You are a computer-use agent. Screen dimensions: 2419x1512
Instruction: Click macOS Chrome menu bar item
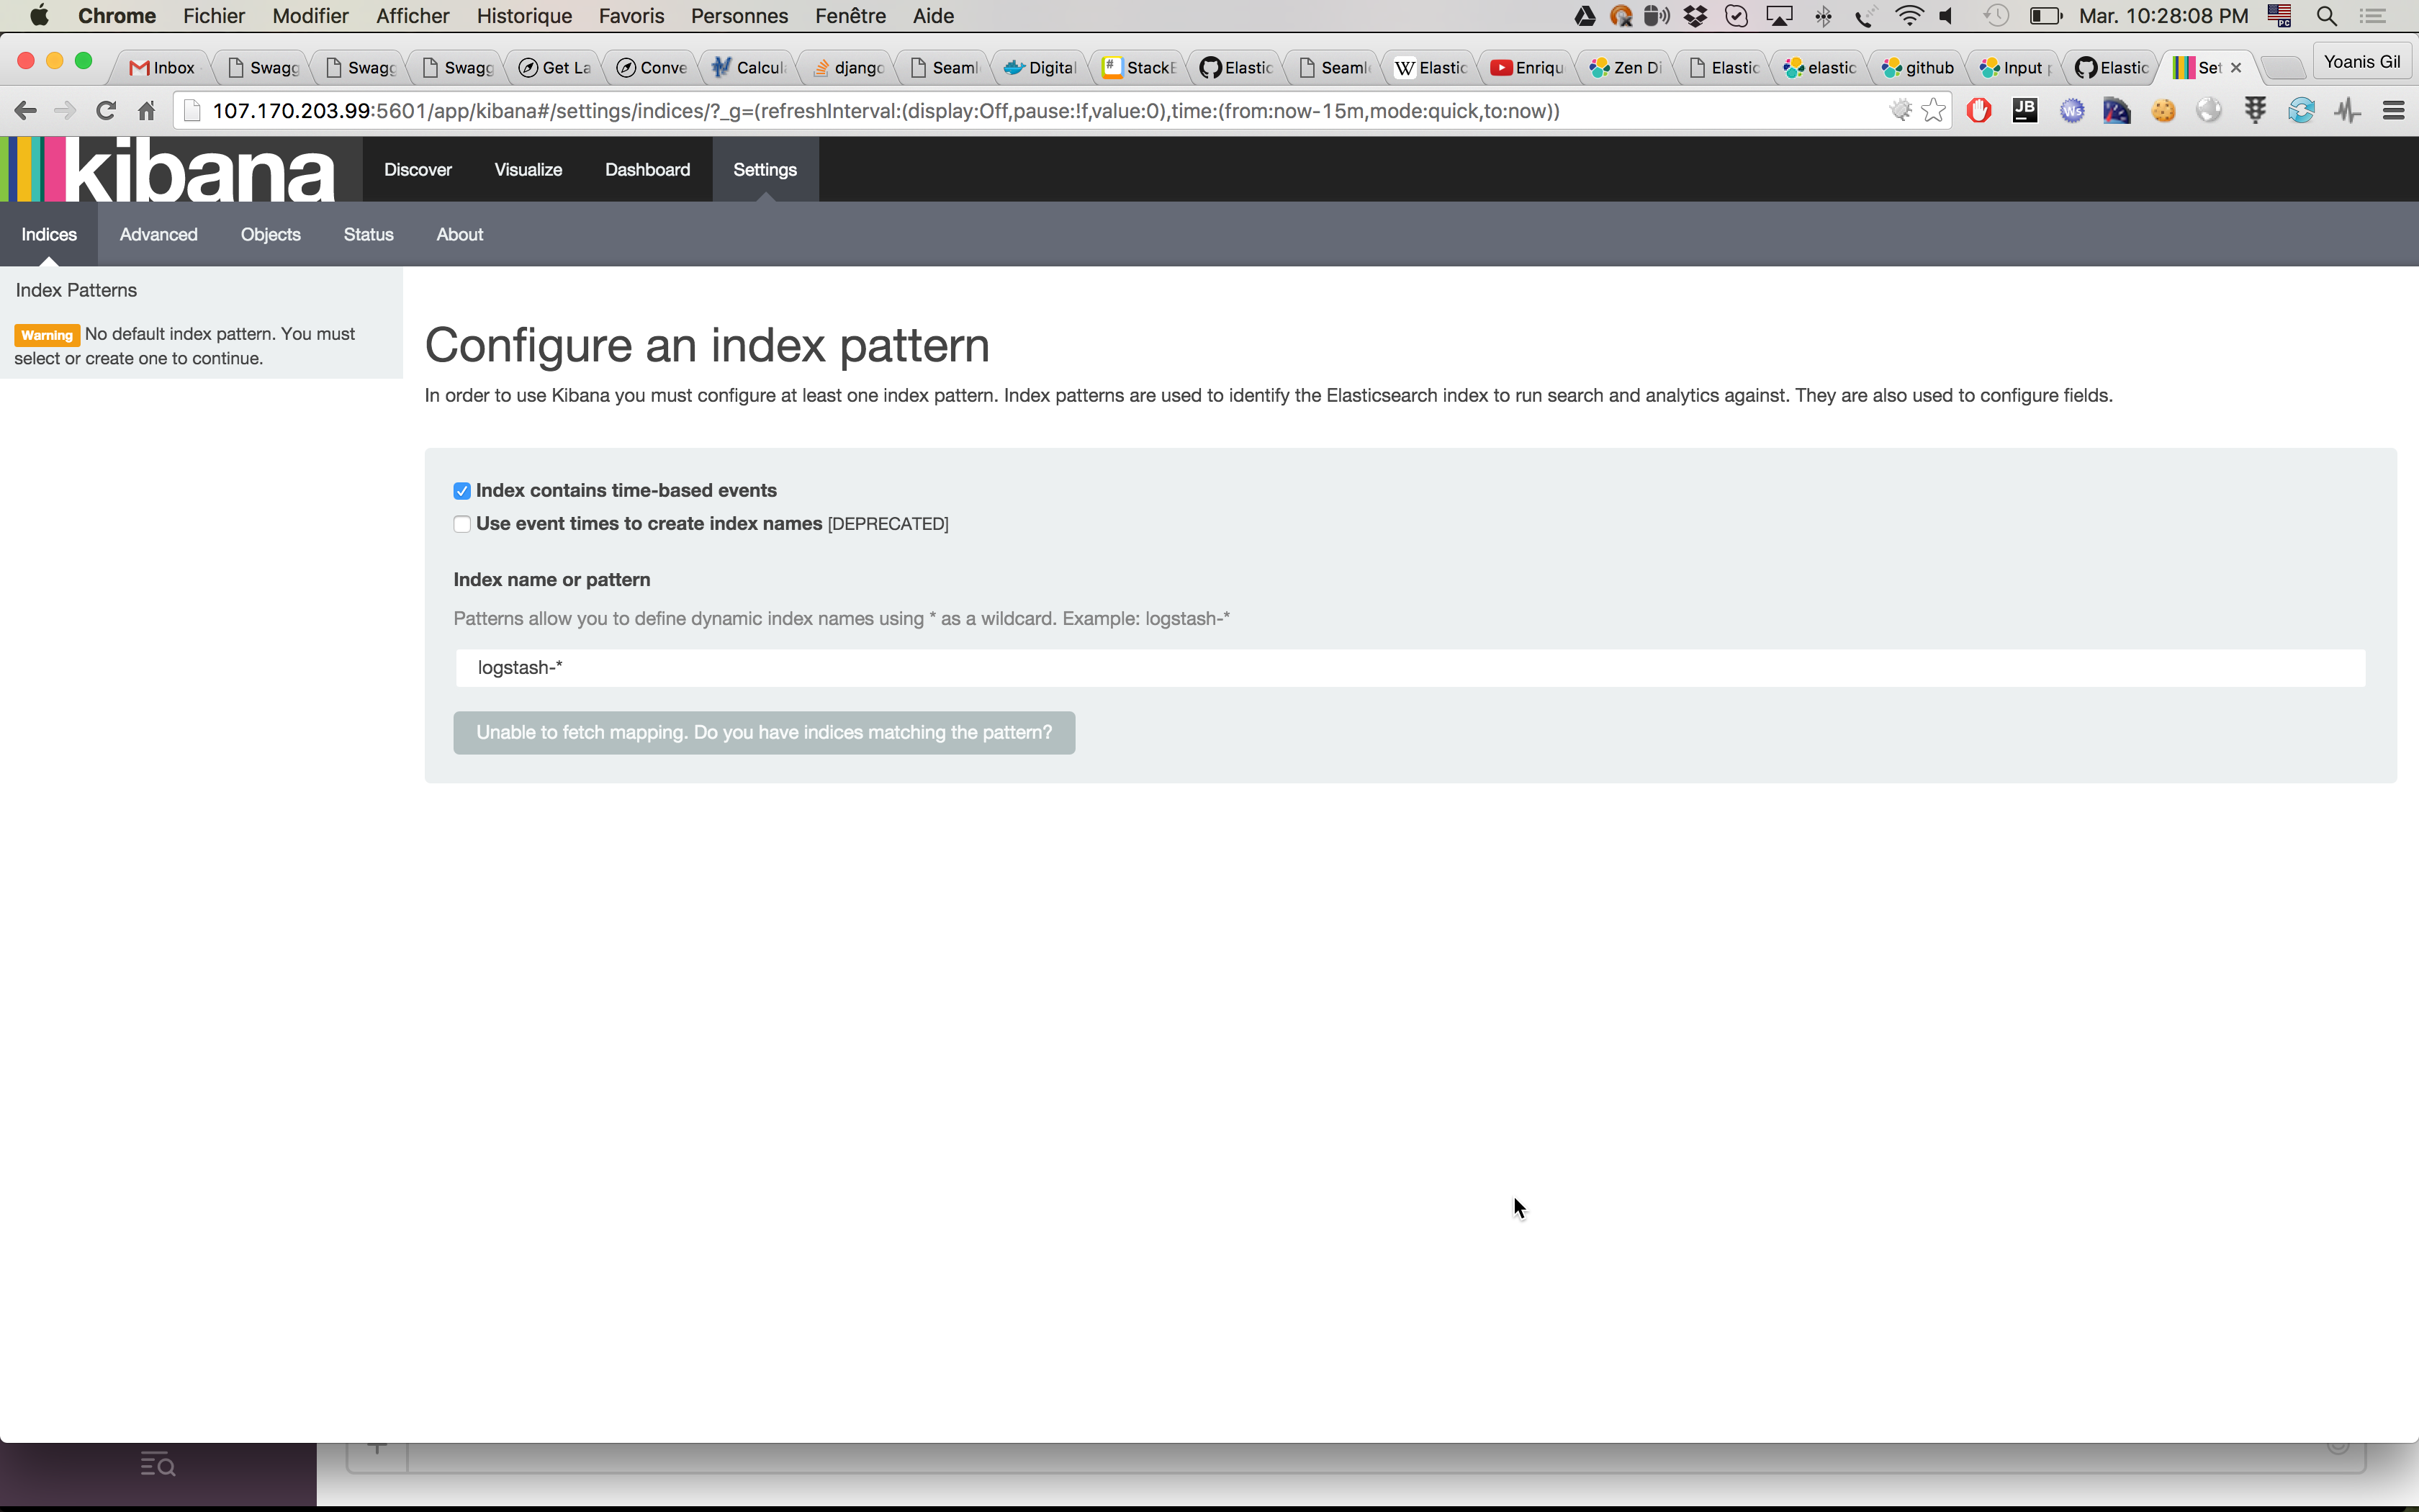[x=118, y=16]
